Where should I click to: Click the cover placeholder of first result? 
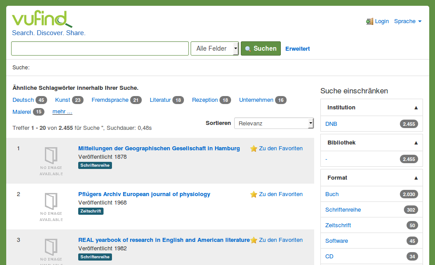(x=51, y=161)
